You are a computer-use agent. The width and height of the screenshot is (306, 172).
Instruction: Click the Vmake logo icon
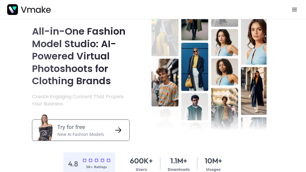click(x=13, y=10)
